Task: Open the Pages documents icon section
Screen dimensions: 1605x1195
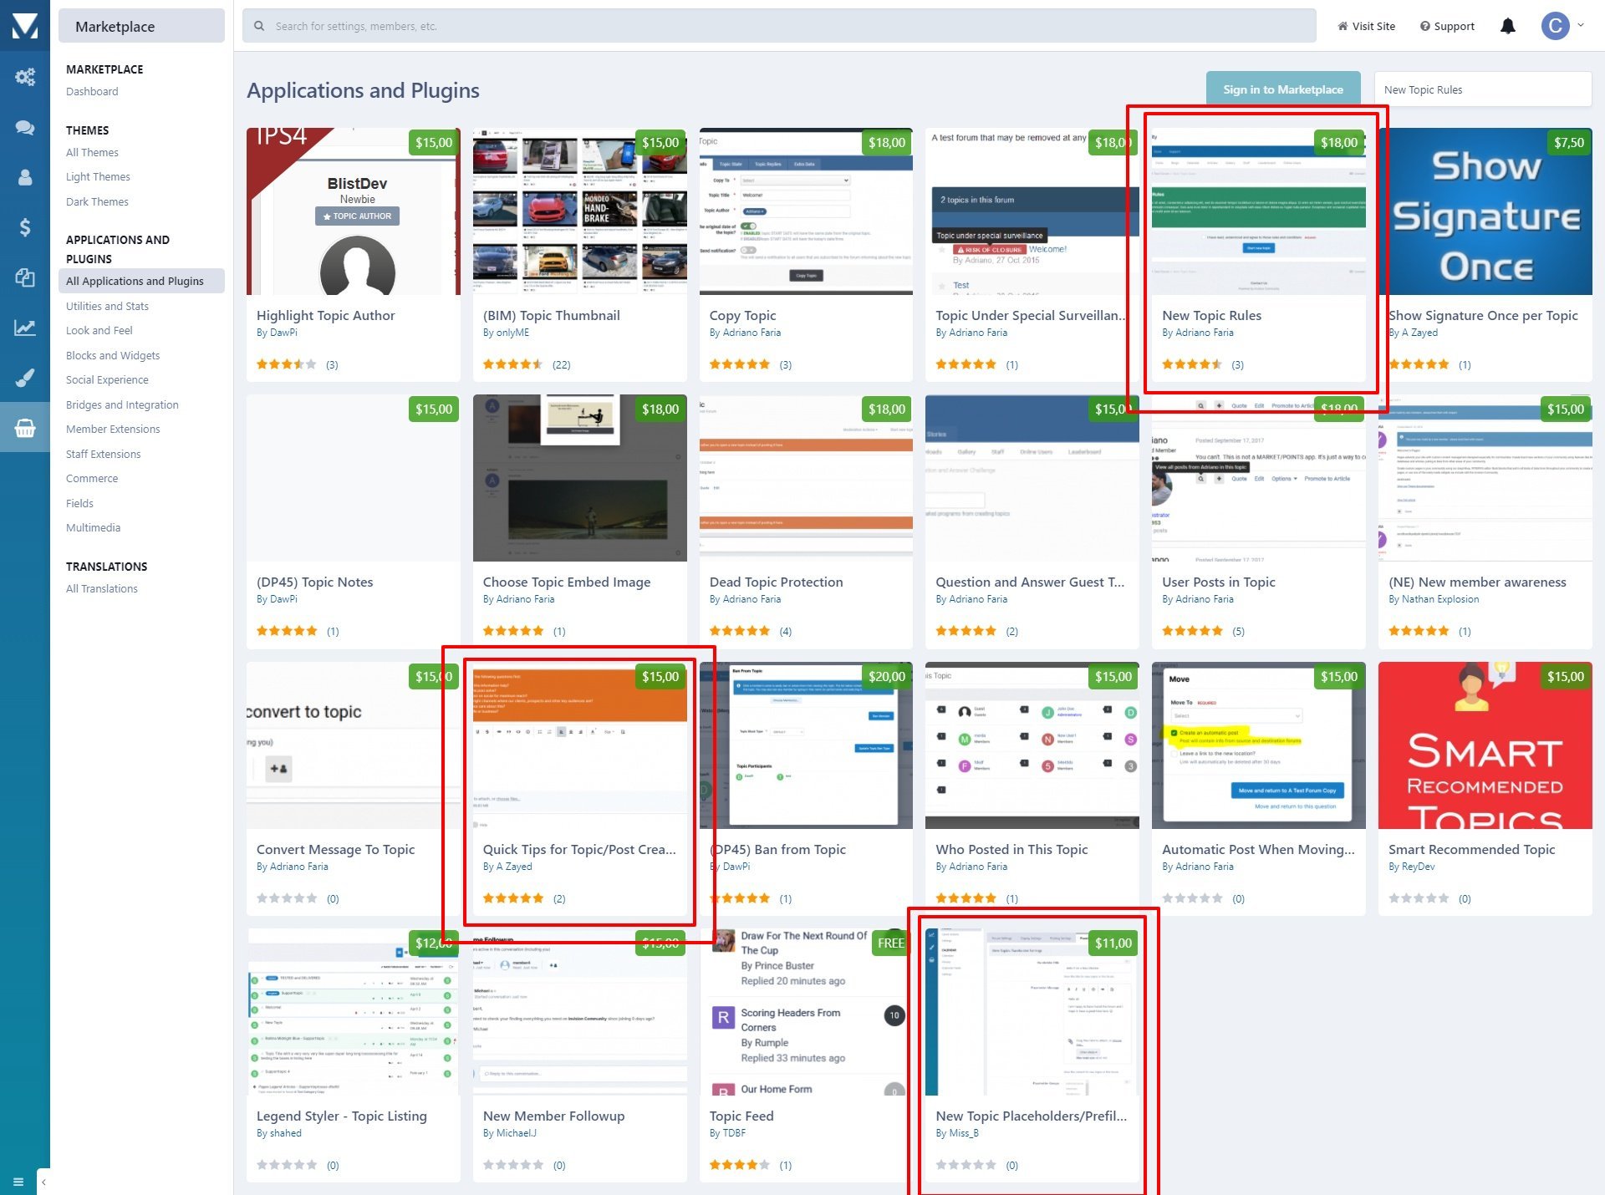Action: [25, 277]
